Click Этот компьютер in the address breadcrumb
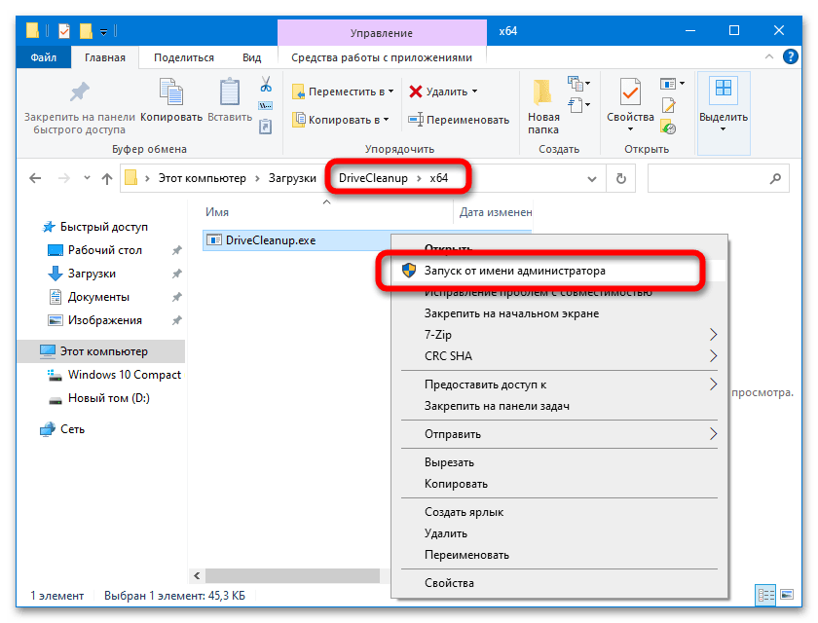Screen dimensions: 818x623 coord(202,178)
